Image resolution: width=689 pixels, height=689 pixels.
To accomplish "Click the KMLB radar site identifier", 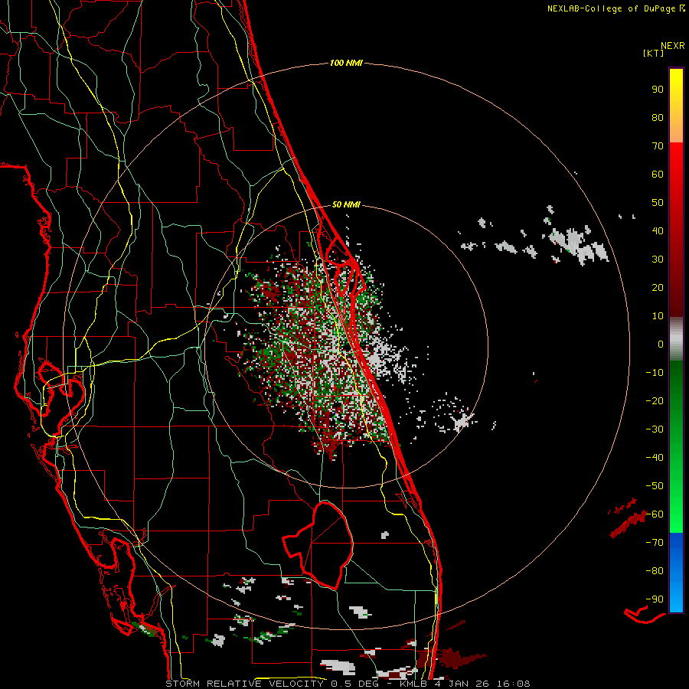I will (413, 684).
